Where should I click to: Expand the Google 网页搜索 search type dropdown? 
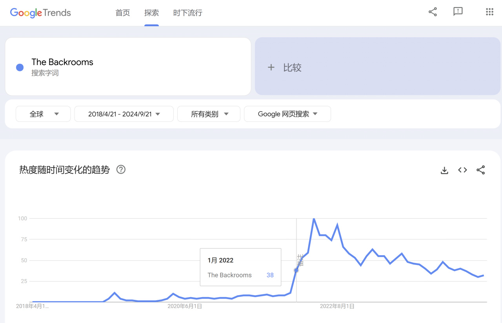click(x=287, y=114)
